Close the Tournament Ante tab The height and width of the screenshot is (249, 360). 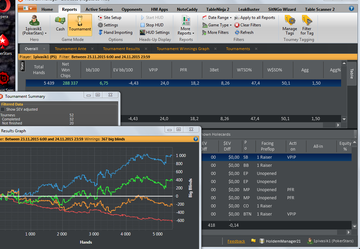(x=92, y=49)
